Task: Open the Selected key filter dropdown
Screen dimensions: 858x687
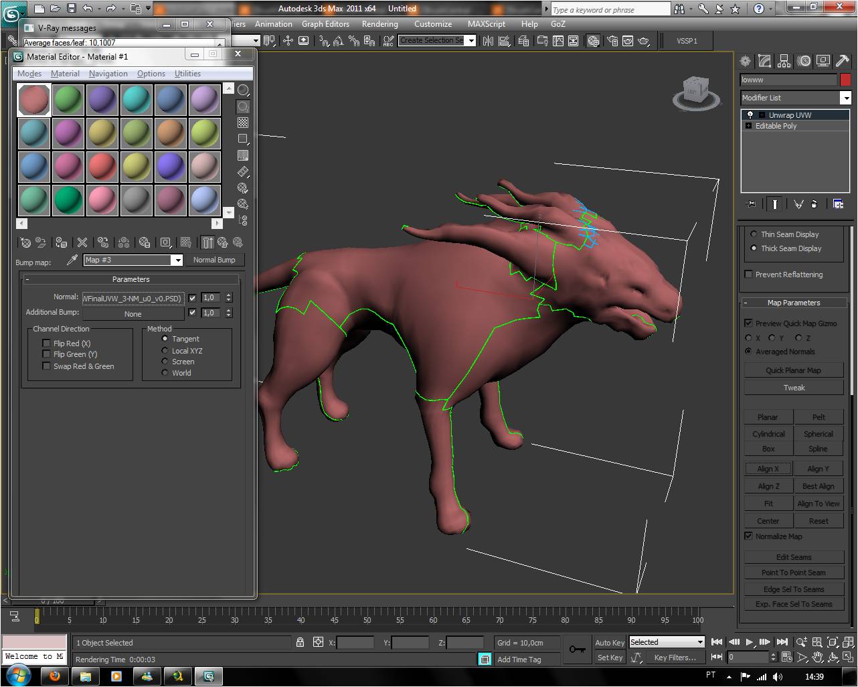Action: pos(700,642)
